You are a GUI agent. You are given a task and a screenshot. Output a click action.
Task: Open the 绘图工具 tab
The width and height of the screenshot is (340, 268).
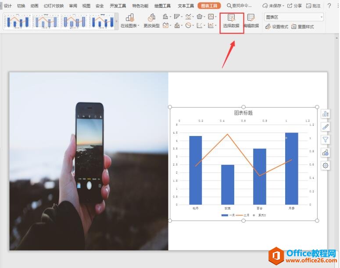click(x=163, y=6)
